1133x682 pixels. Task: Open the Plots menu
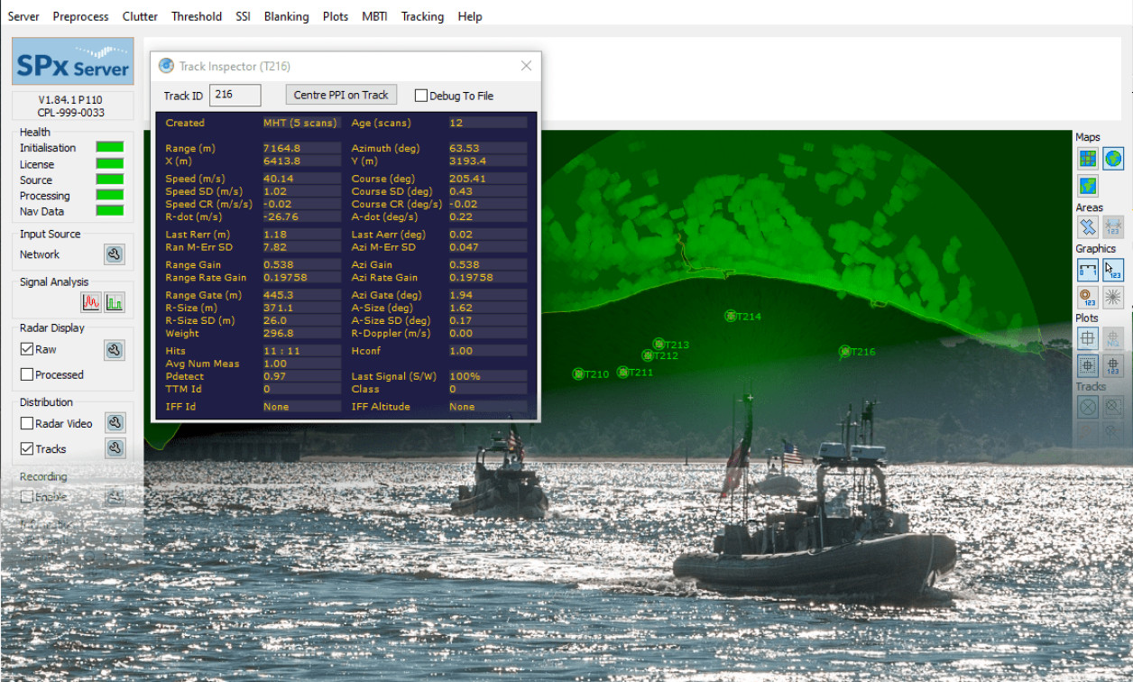[x=336, y=16]
